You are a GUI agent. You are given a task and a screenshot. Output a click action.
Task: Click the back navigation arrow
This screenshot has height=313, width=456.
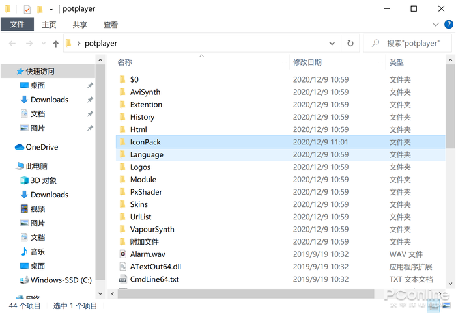pos(12,44)
